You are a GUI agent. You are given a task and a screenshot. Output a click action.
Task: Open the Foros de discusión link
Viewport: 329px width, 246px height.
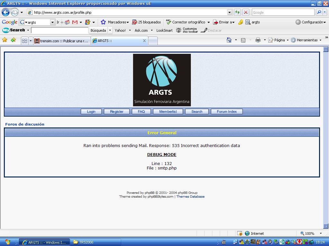pos(25,124)
